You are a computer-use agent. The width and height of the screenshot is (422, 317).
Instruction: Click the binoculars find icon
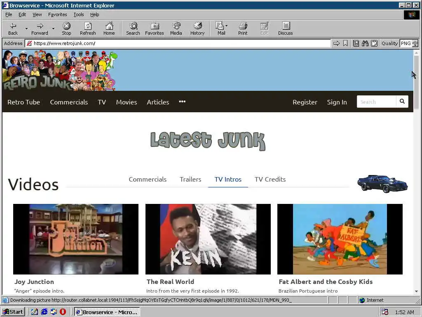[365, 43]
